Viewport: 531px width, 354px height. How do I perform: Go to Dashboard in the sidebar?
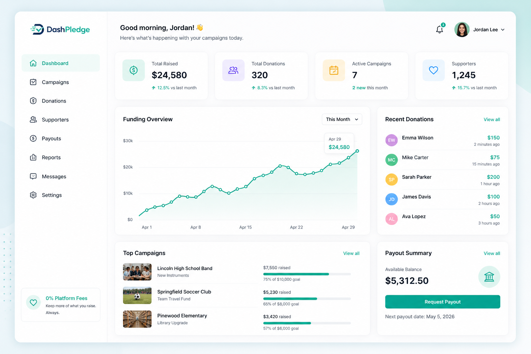pyautogui.click(x=60, y=63)
